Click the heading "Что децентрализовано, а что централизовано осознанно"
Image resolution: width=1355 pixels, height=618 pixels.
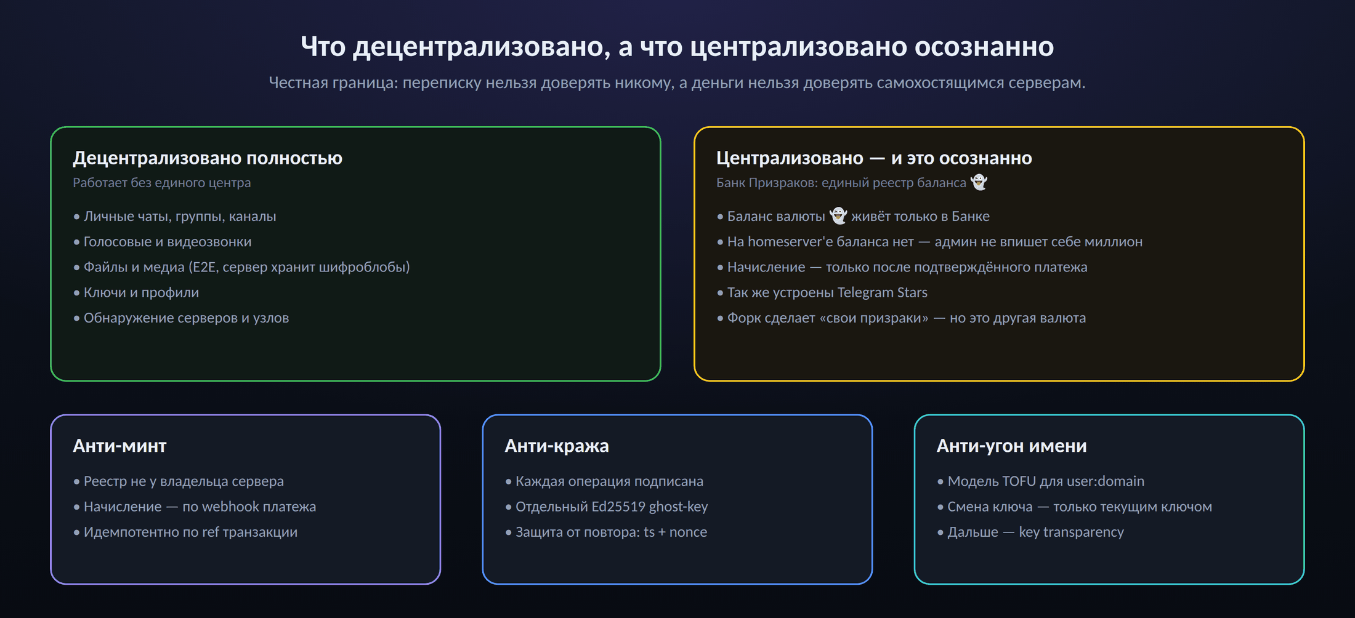(678, 47)
